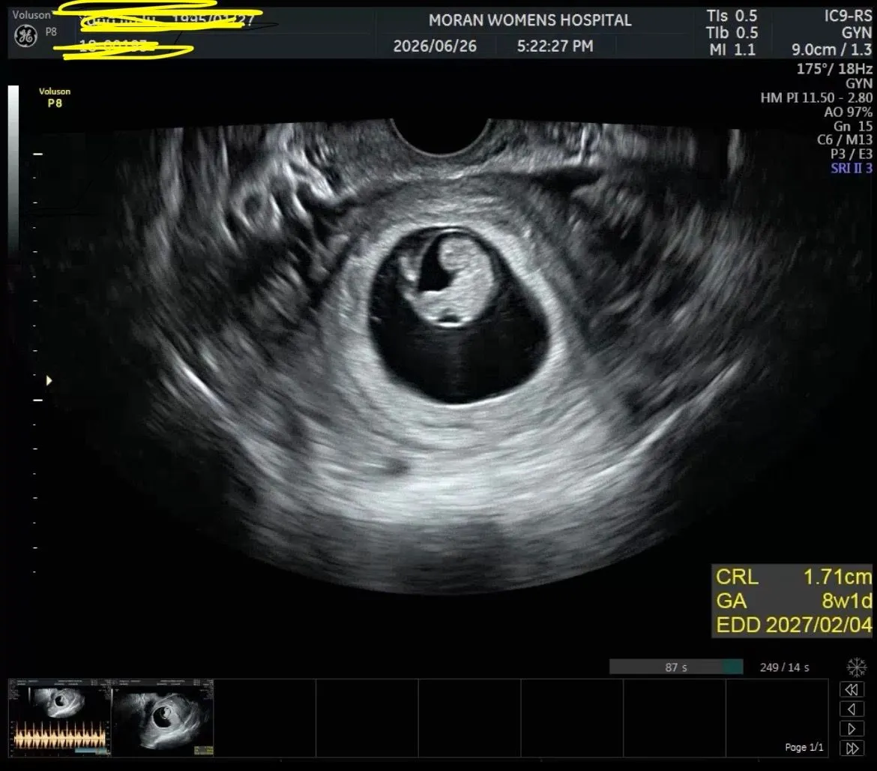The image size is (877, 771).
Task: Select the GA 8w1d result line
Action: click(793, 601)
